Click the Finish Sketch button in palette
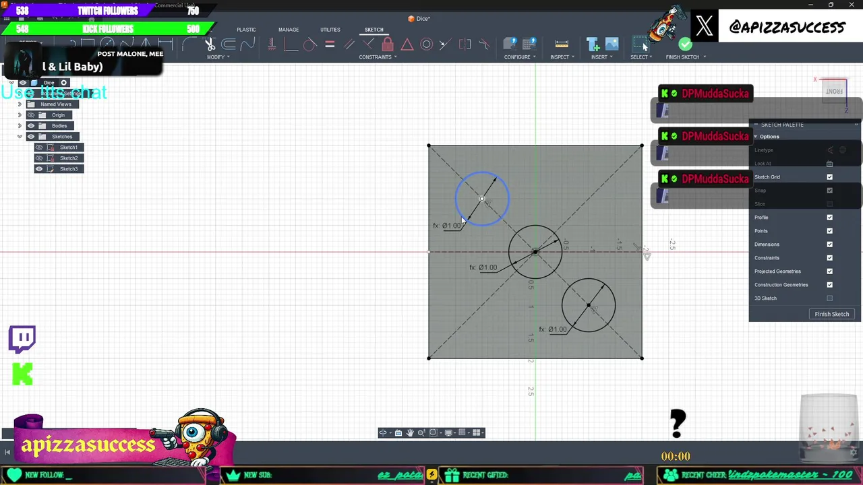The image size is (863, 485). click(831, 314)
